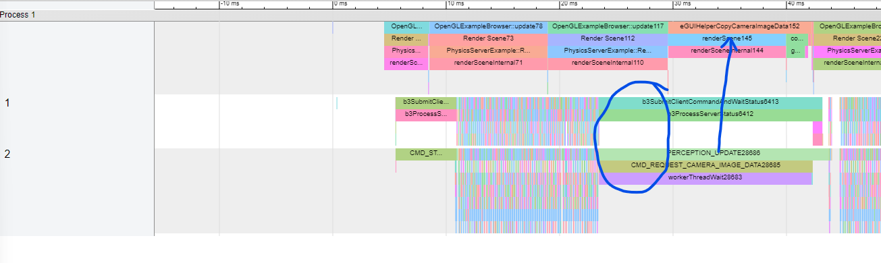Select the renderSceneInternal144 slice
Image resolution: width=881 pixels, height=263 pixels.
click(x=726, y=51)
